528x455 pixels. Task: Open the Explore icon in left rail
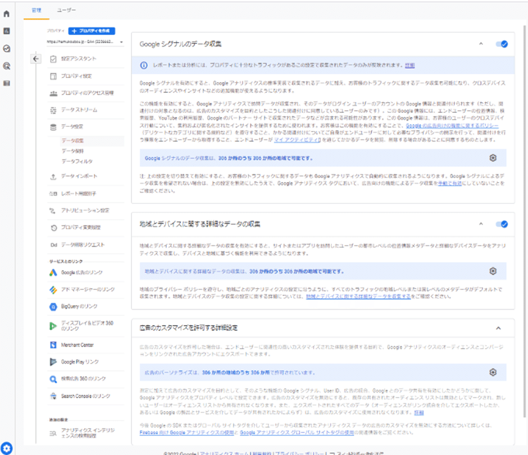[x=6, y=48]
